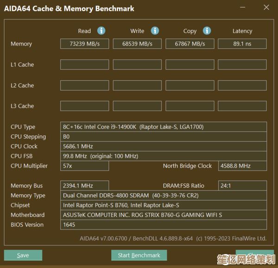Click the CPU FSB label
The height and width of the screenshot is (268, 278).
click(x=22, y=156)
